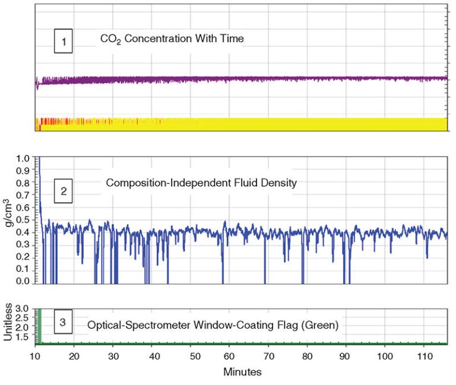The image size is (456, 385).
Task: Click the blue density peak near 1.0 g/cm³
Action: point(39,162)
